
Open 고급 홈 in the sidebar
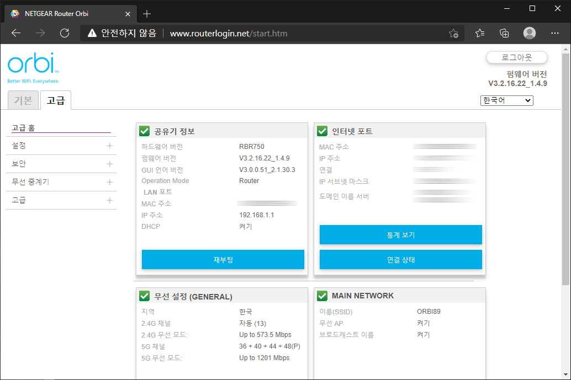tap(23, 128)
